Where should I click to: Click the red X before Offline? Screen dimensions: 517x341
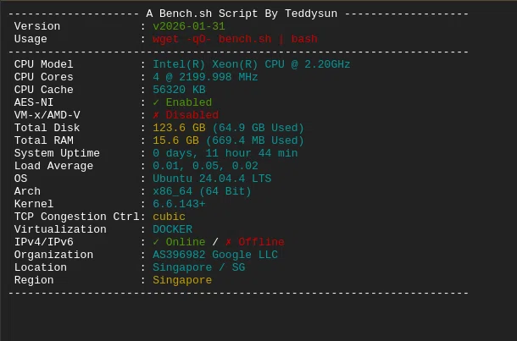[229, 242]
